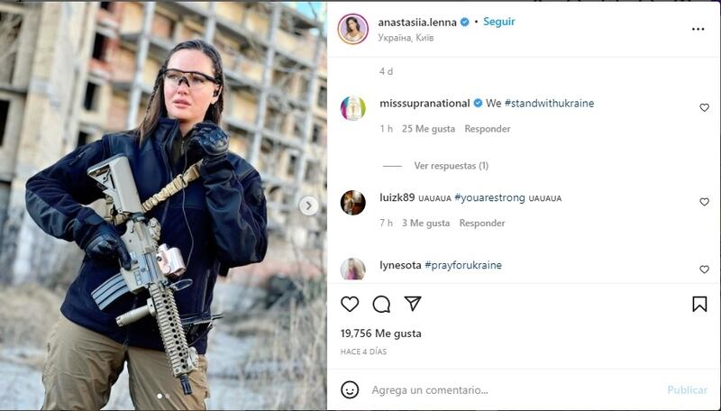Open the emoji picker smiley icon
Image resolution: width=721 pixels, height=411 pixels.
click(x=350, y=390)
